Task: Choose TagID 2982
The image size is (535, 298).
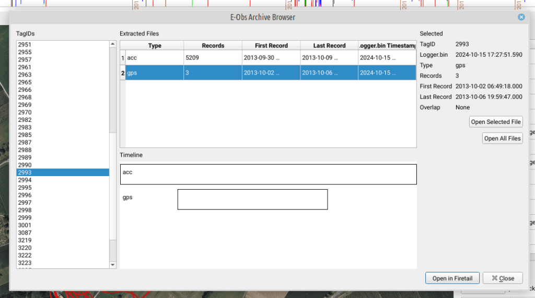Action: pos(63,120)
